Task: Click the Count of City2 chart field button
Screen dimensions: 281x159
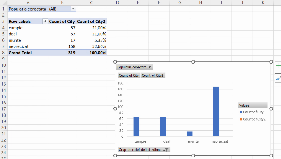Action: (x=153, y=75)
